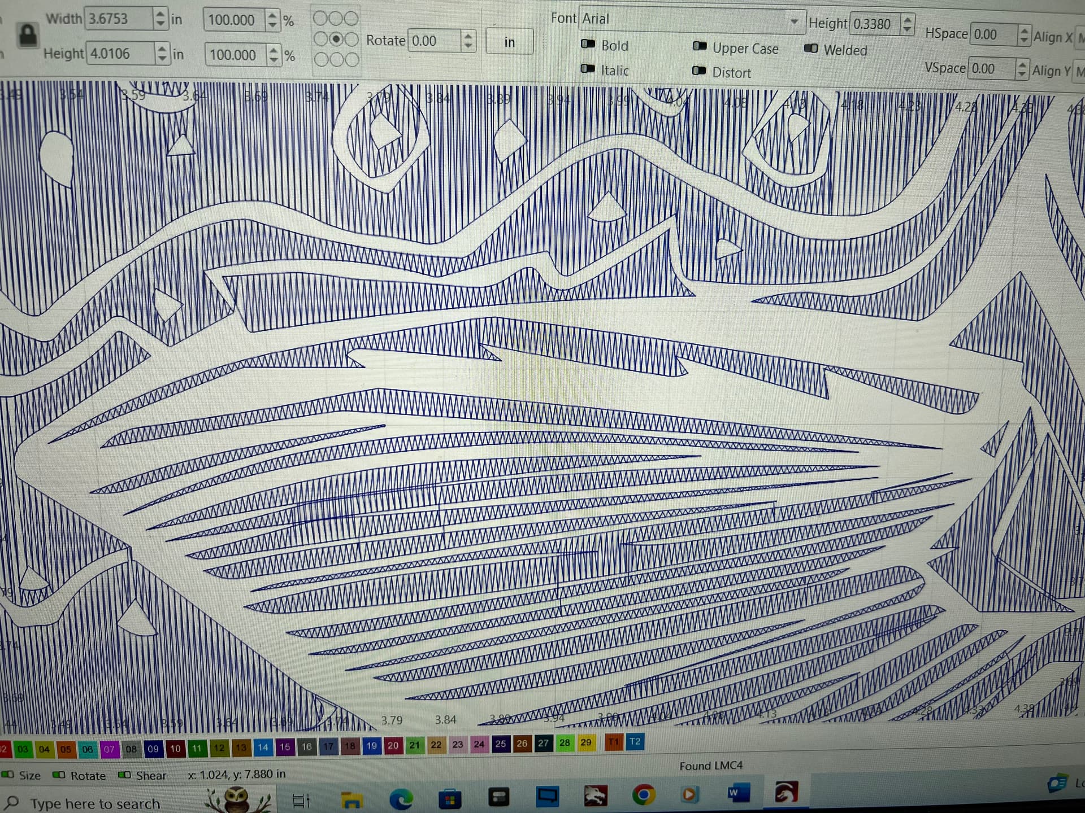Select the center anchor point radio button

(x=336, y=39)
